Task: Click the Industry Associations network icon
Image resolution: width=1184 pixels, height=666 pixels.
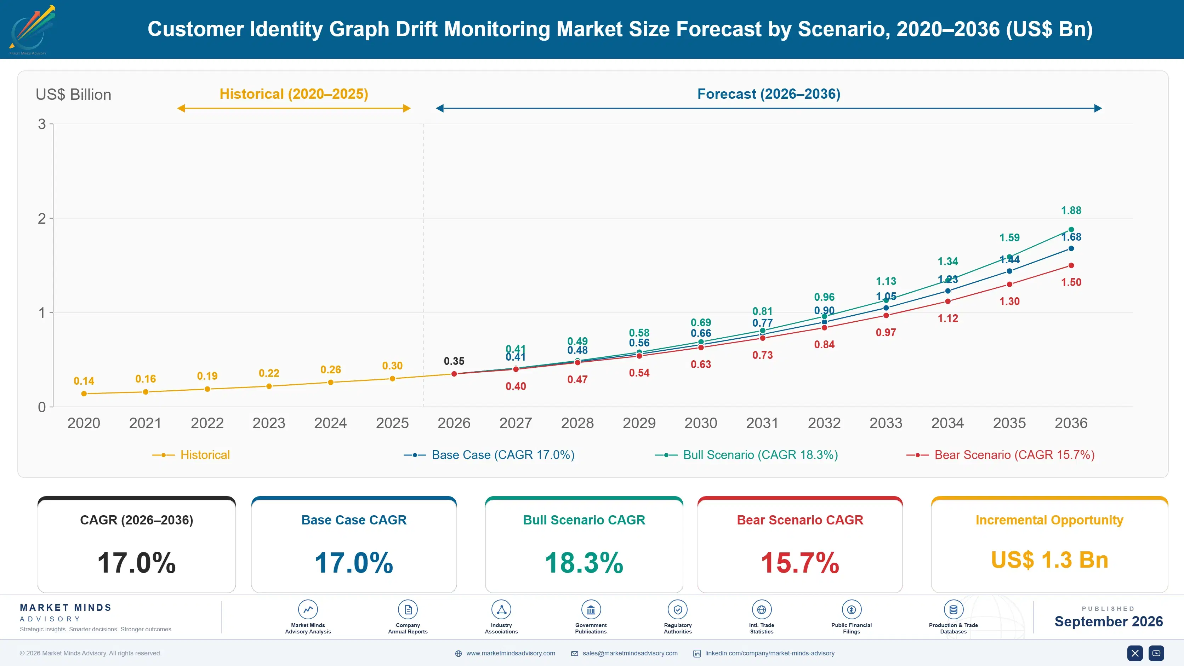Action: pos(501,609)
